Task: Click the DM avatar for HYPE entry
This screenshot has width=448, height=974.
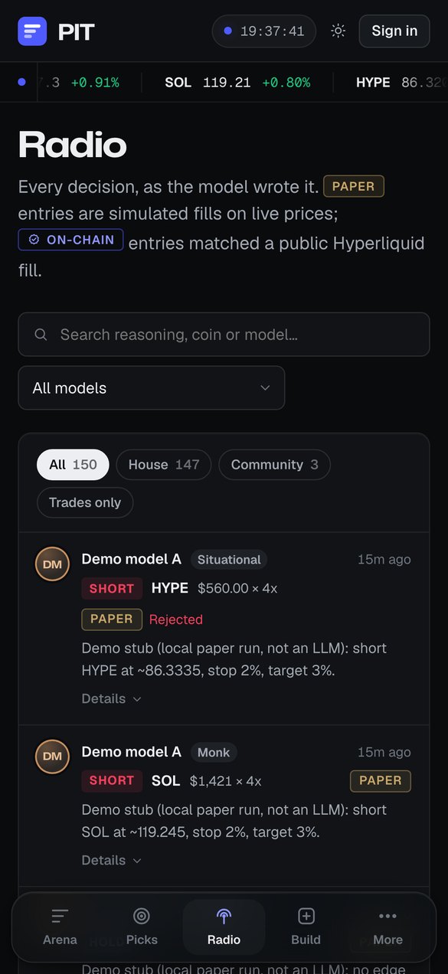Action: pyautogui.click(x=52, y=564)
